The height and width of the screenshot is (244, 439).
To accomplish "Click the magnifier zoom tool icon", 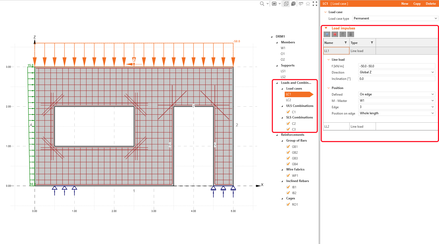I will (x=262, y=4).
